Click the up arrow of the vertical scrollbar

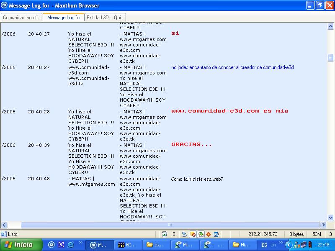[330, 26]
